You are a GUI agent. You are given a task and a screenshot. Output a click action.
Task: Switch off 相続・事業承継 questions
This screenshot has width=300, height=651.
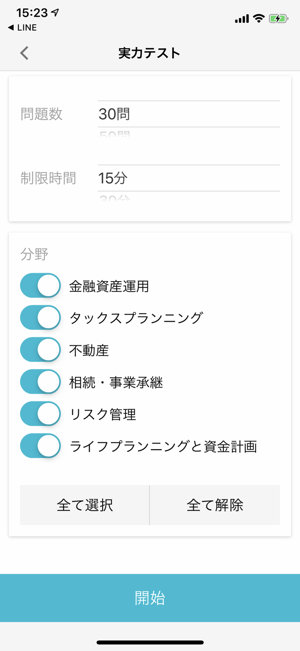pos(40,381)
